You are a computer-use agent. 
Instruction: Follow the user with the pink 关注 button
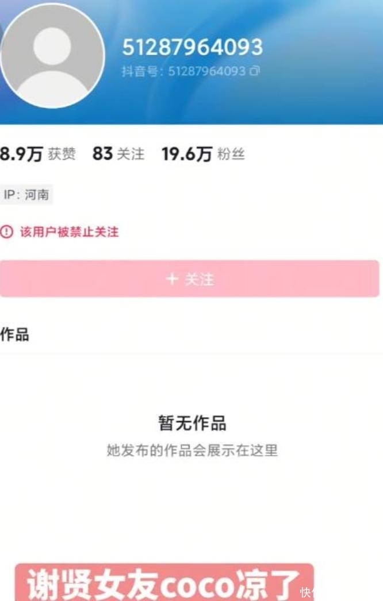(x=190, y=279)
